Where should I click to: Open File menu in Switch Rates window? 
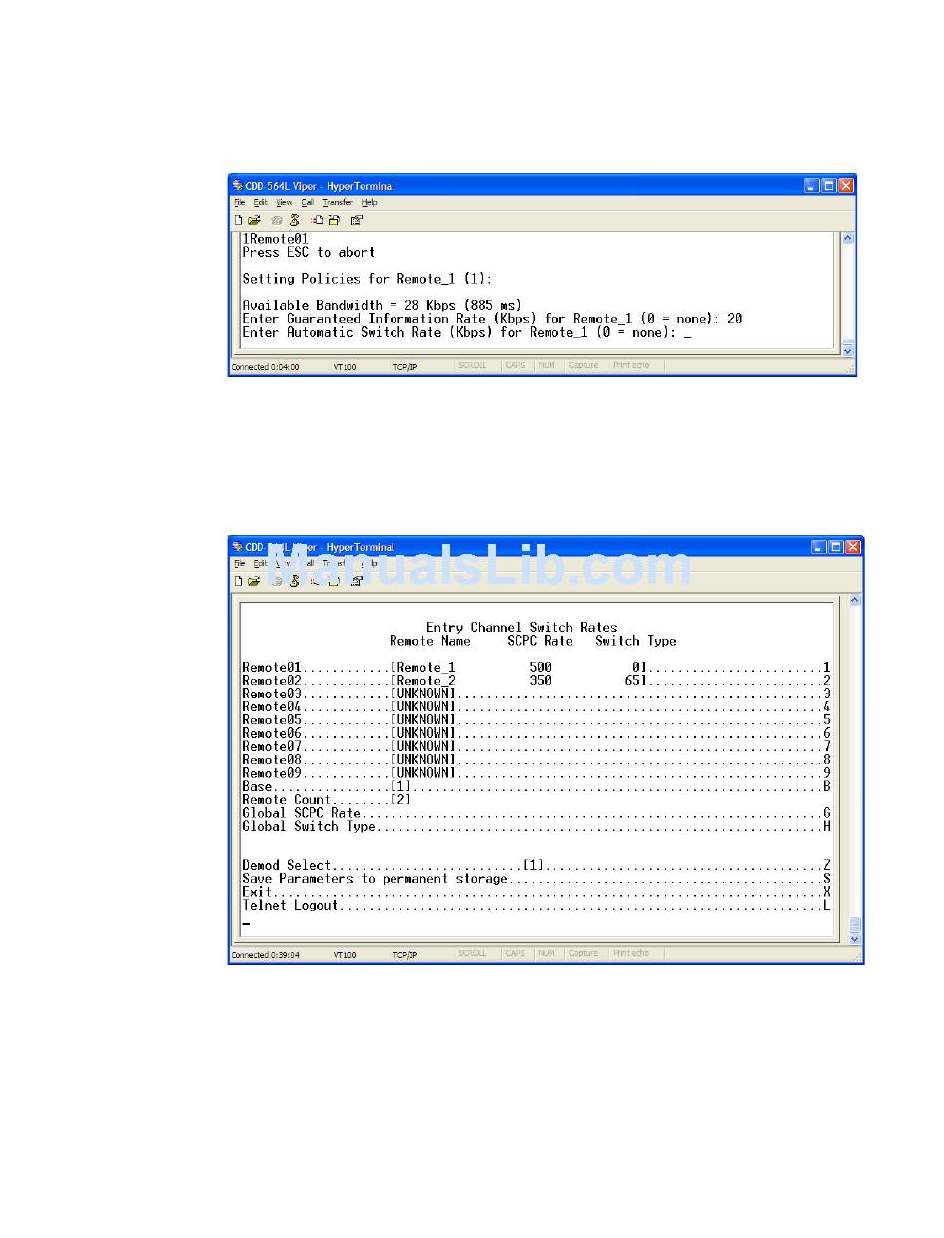coord(238,563)
